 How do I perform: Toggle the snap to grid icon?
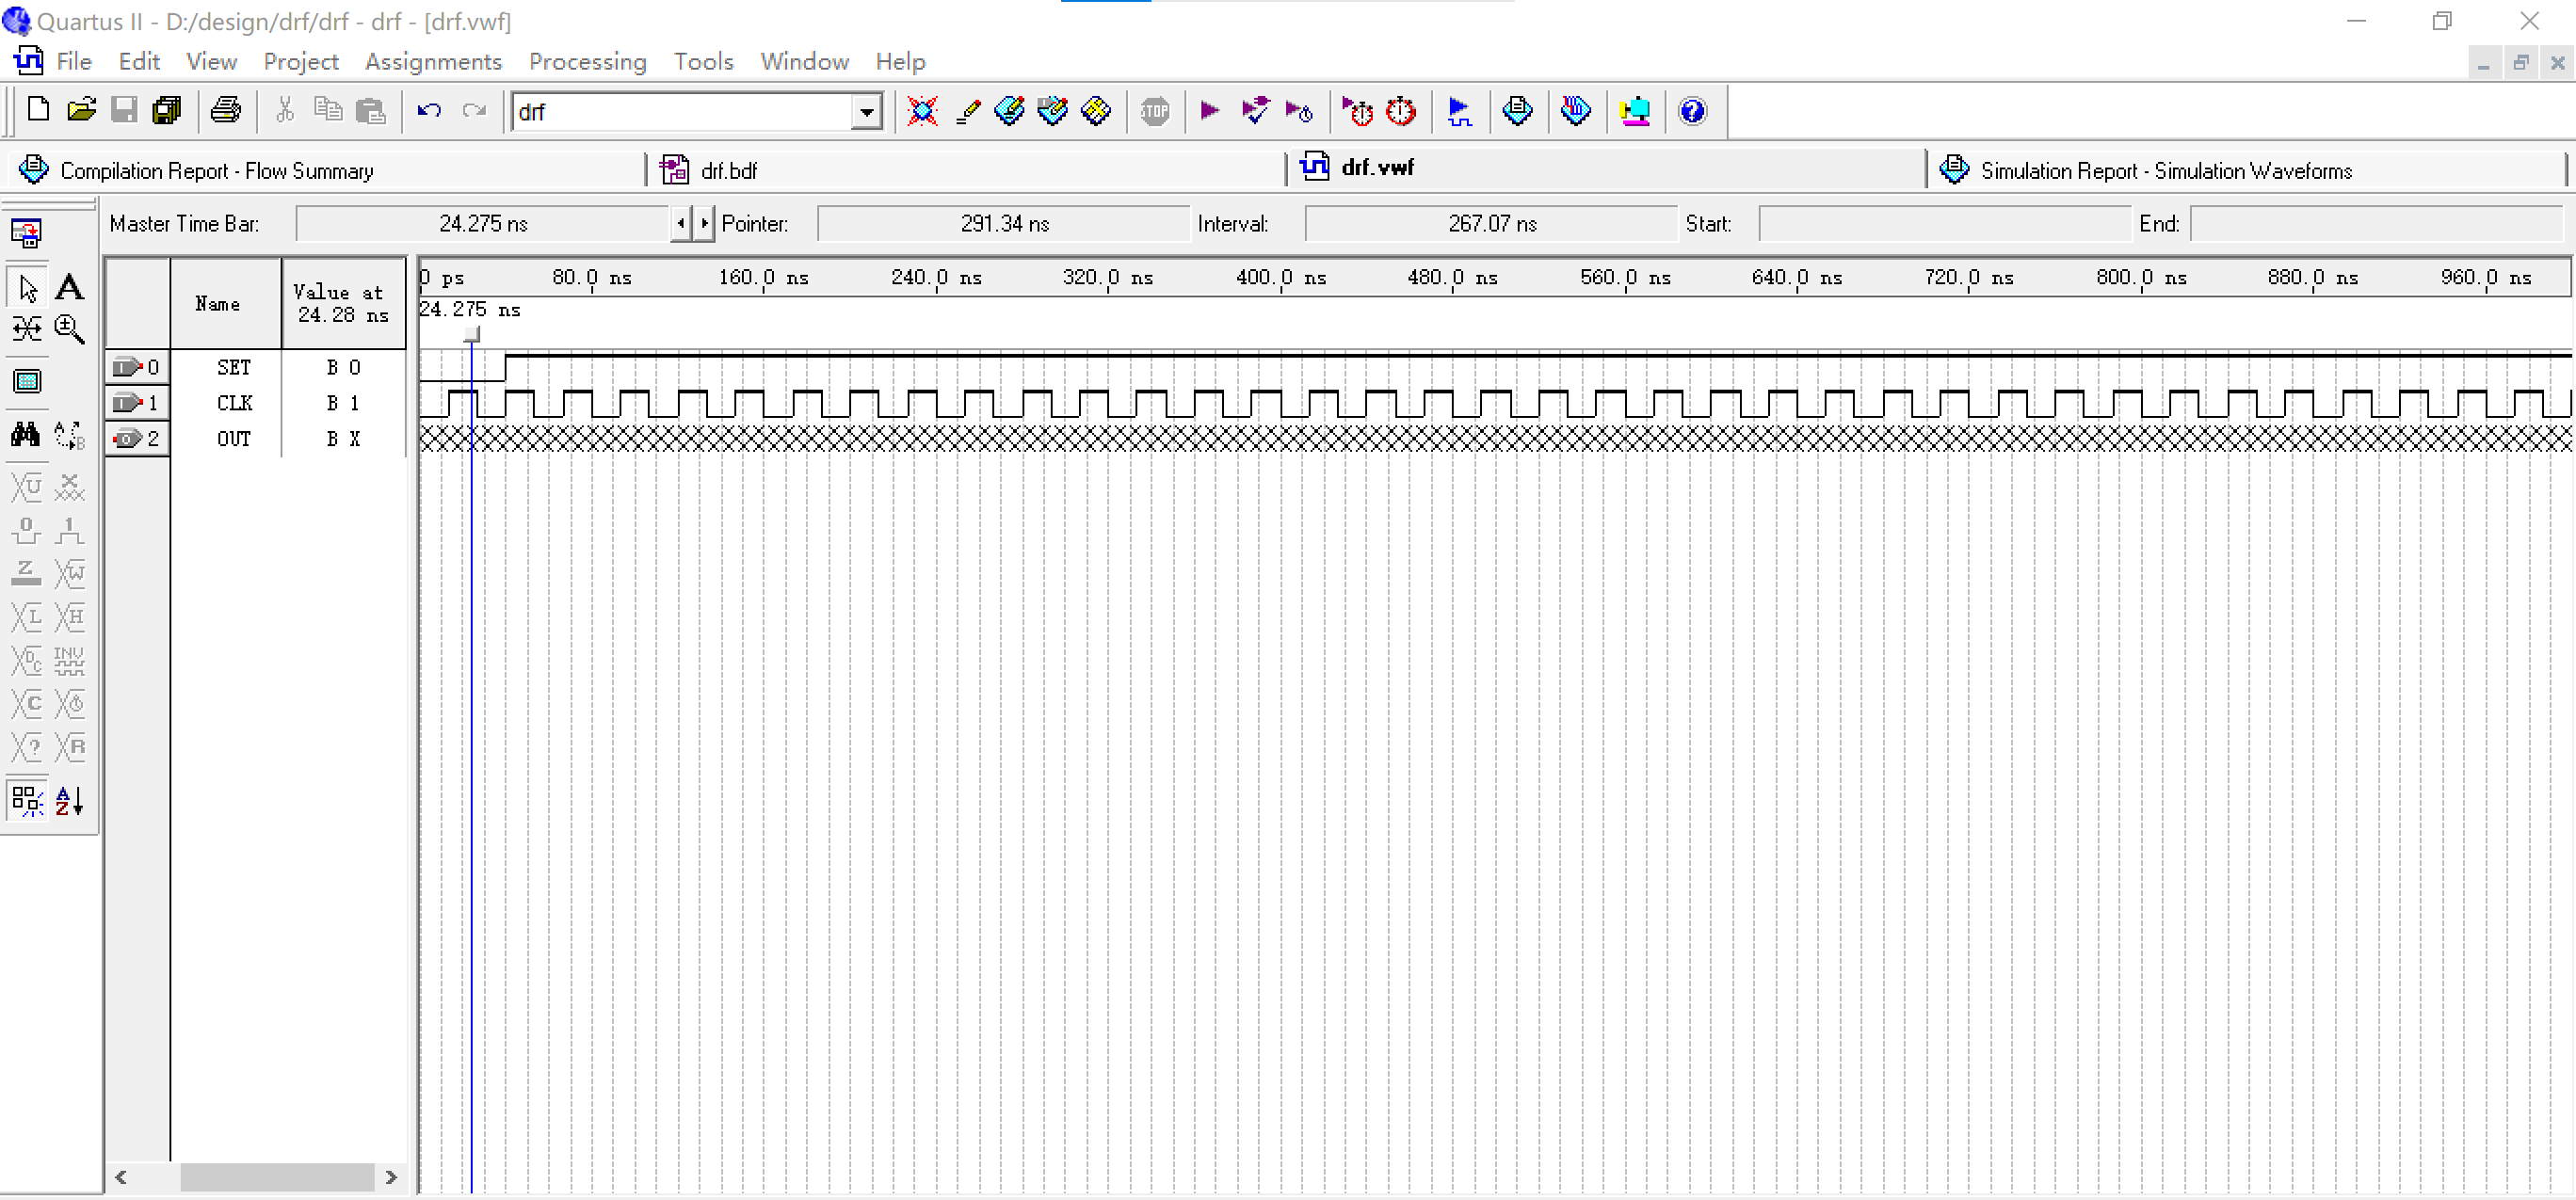tap(26, 801)
